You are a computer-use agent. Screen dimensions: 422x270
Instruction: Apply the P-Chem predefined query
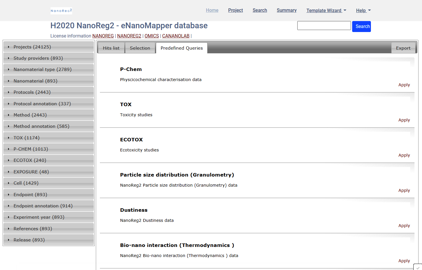[404, 85]
